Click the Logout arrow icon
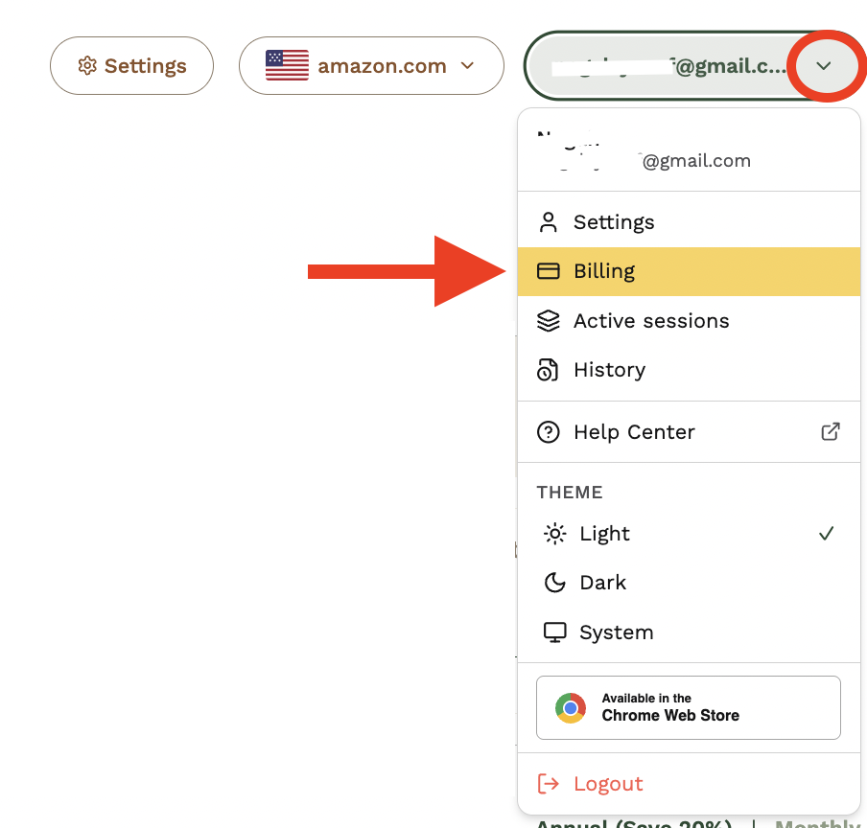 (x=548, y=783)
